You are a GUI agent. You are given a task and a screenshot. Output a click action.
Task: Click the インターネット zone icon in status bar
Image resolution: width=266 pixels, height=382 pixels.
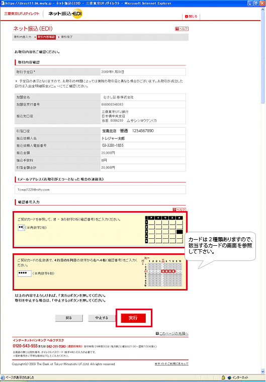[x=229, y=377]
